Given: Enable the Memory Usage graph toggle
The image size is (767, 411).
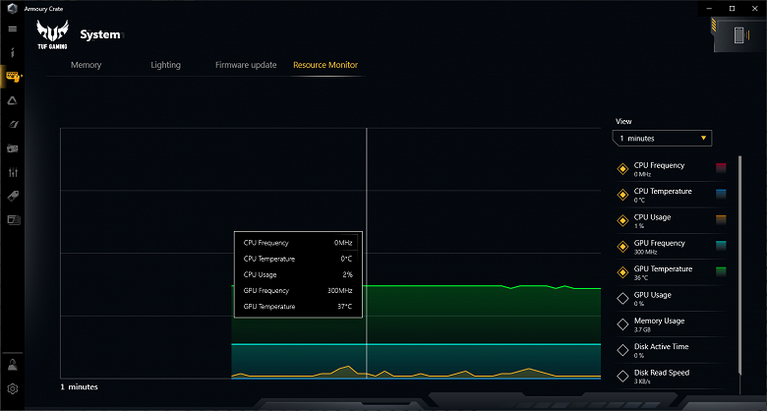Looking at the screenshot, I should tap(622, 324).
